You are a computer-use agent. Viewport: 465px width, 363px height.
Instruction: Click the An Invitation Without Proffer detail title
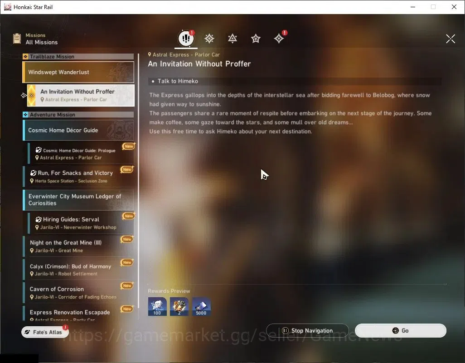199,64
